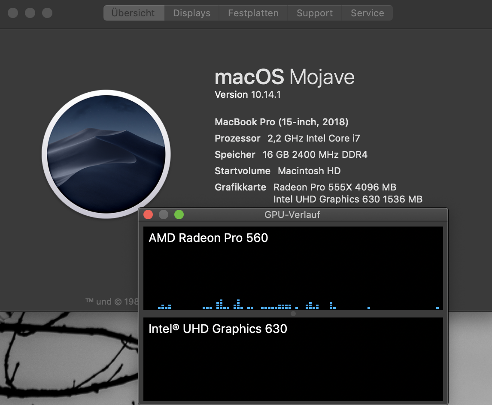492x405 pixels.
Task: Close the GPU-Verlauf window with red button
Action: pos(148,215)
